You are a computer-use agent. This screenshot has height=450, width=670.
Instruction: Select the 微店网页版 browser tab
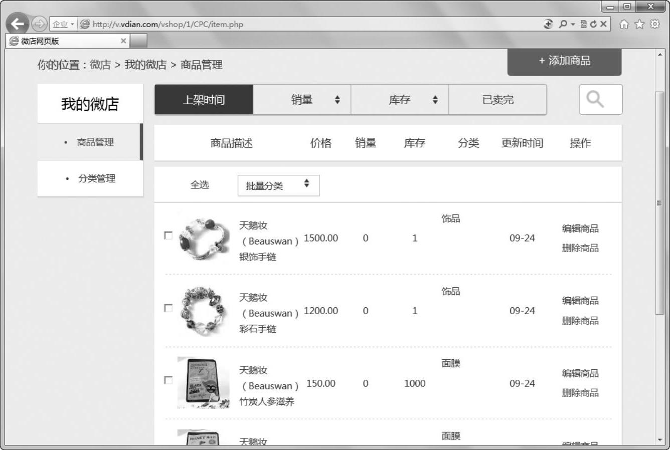(x=68, y=41)
